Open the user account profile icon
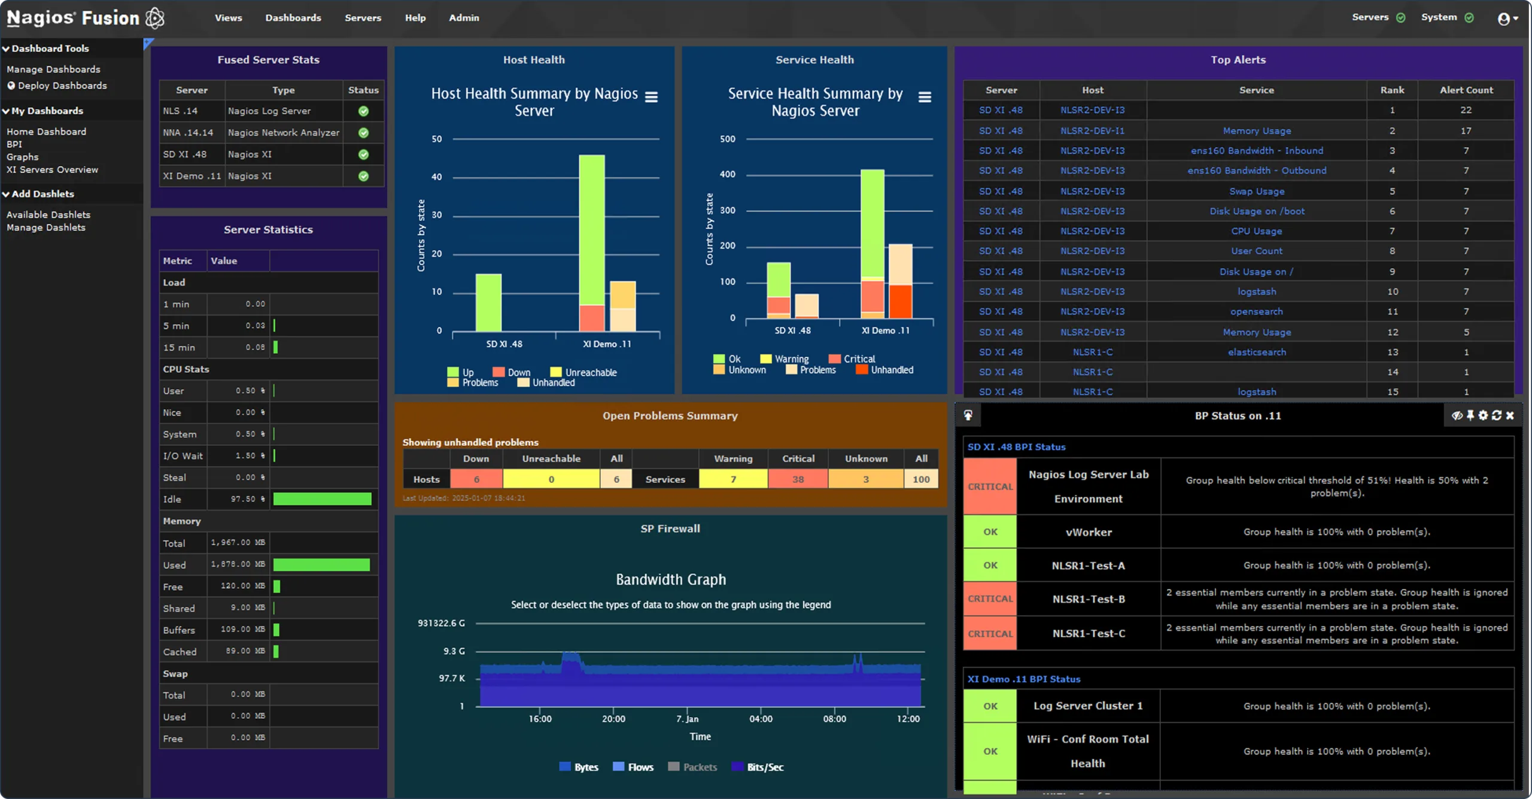This screenshot has height=799, width=1532. click(x=1503, y=19)
